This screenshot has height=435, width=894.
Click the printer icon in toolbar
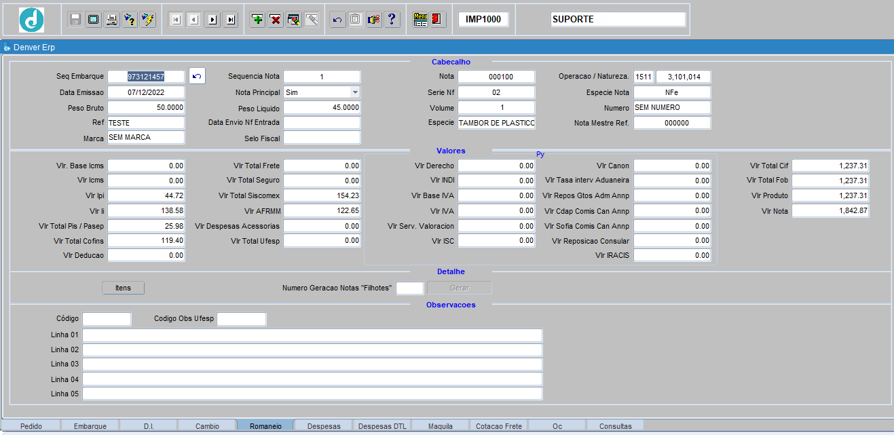pos(112,20)
